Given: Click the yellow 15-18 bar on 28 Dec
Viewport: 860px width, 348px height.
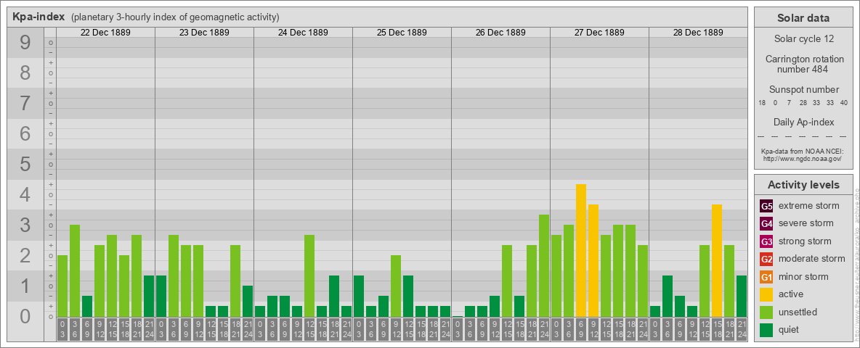Looking at the screenshot, I should 717,260.
